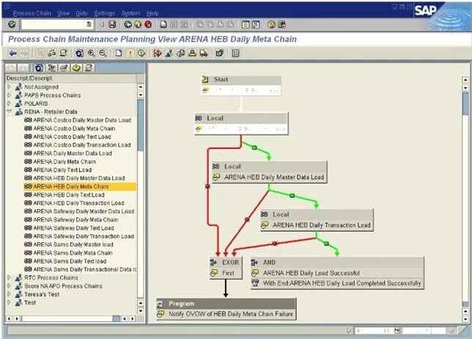Click the ARENA HEB Daily Master Data Load box

(270, 172)
